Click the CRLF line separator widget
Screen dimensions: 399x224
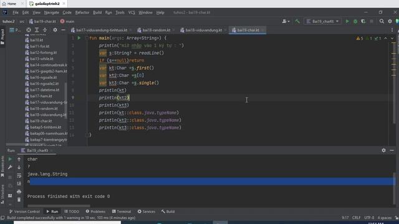click(x=356, y=218)
